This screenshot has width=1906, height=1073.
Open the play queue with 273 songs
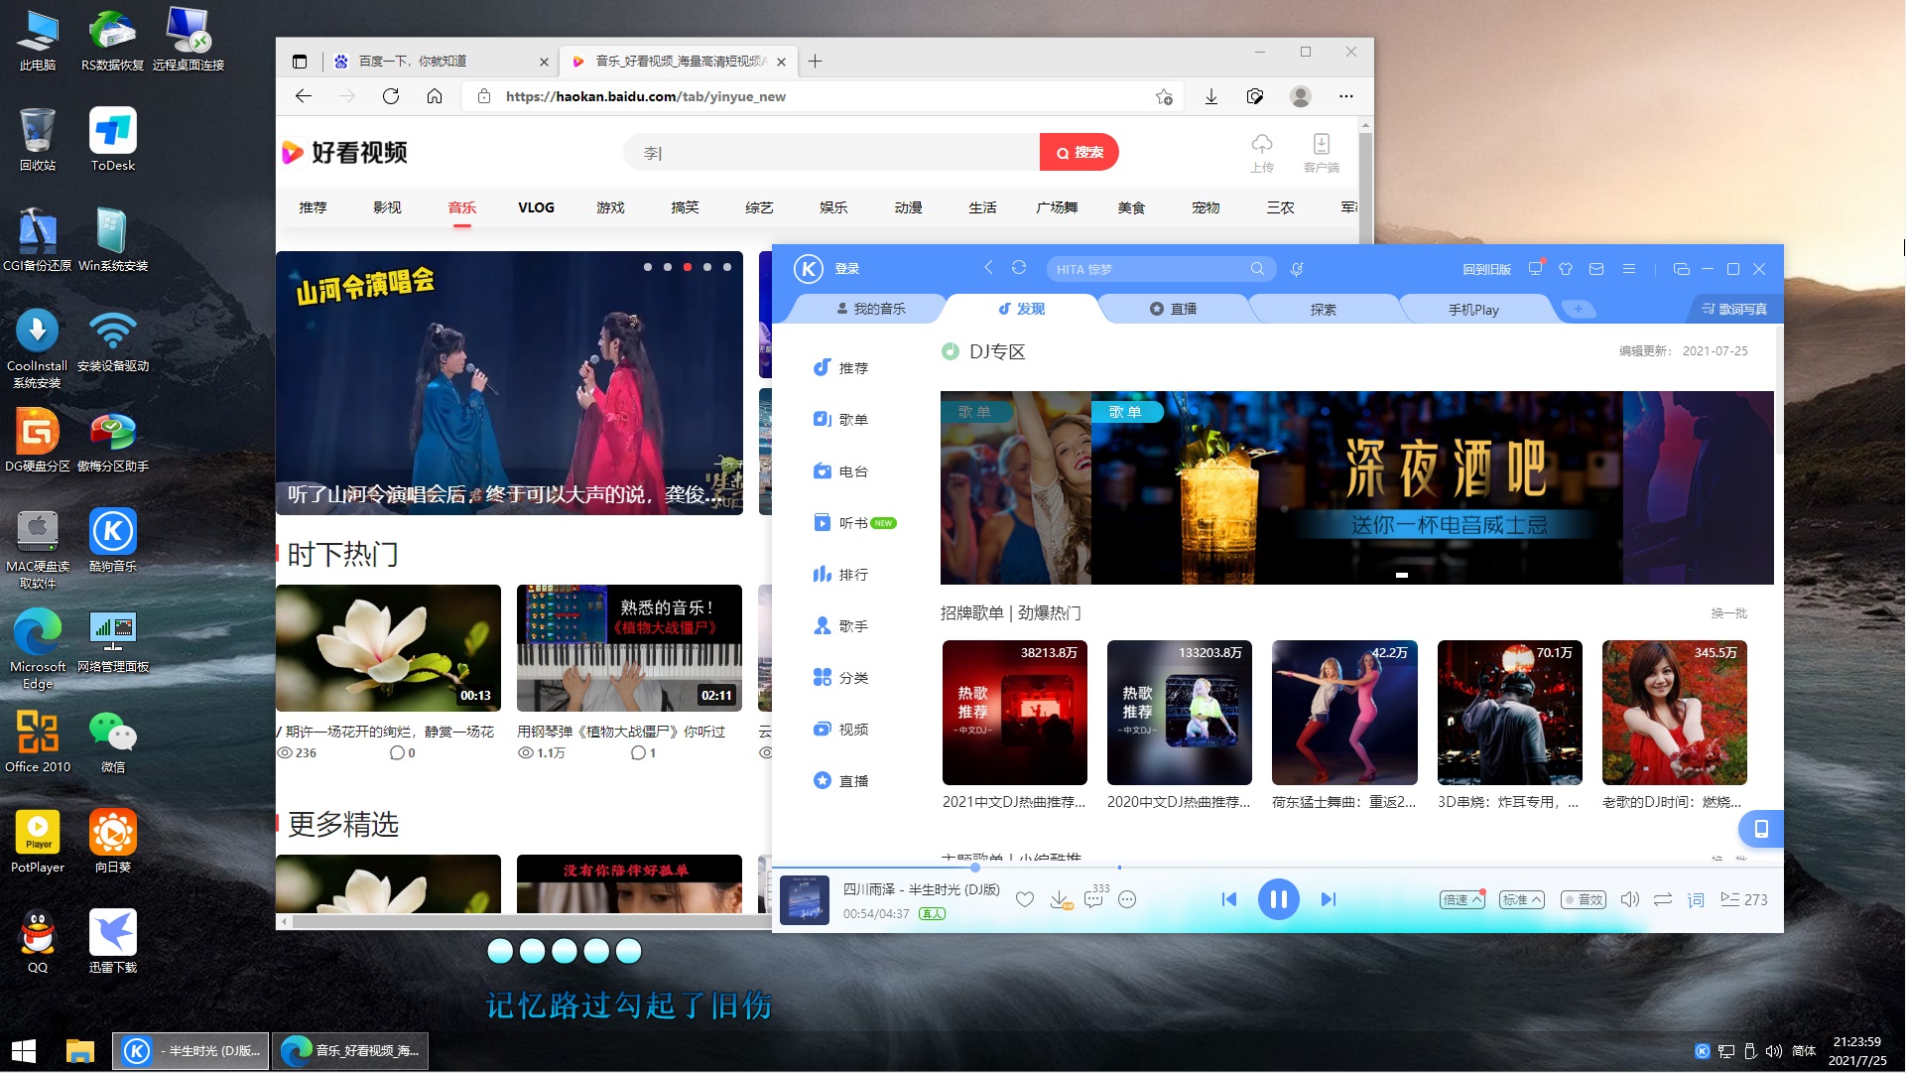pyautogui.click(x=1743, y=899)
